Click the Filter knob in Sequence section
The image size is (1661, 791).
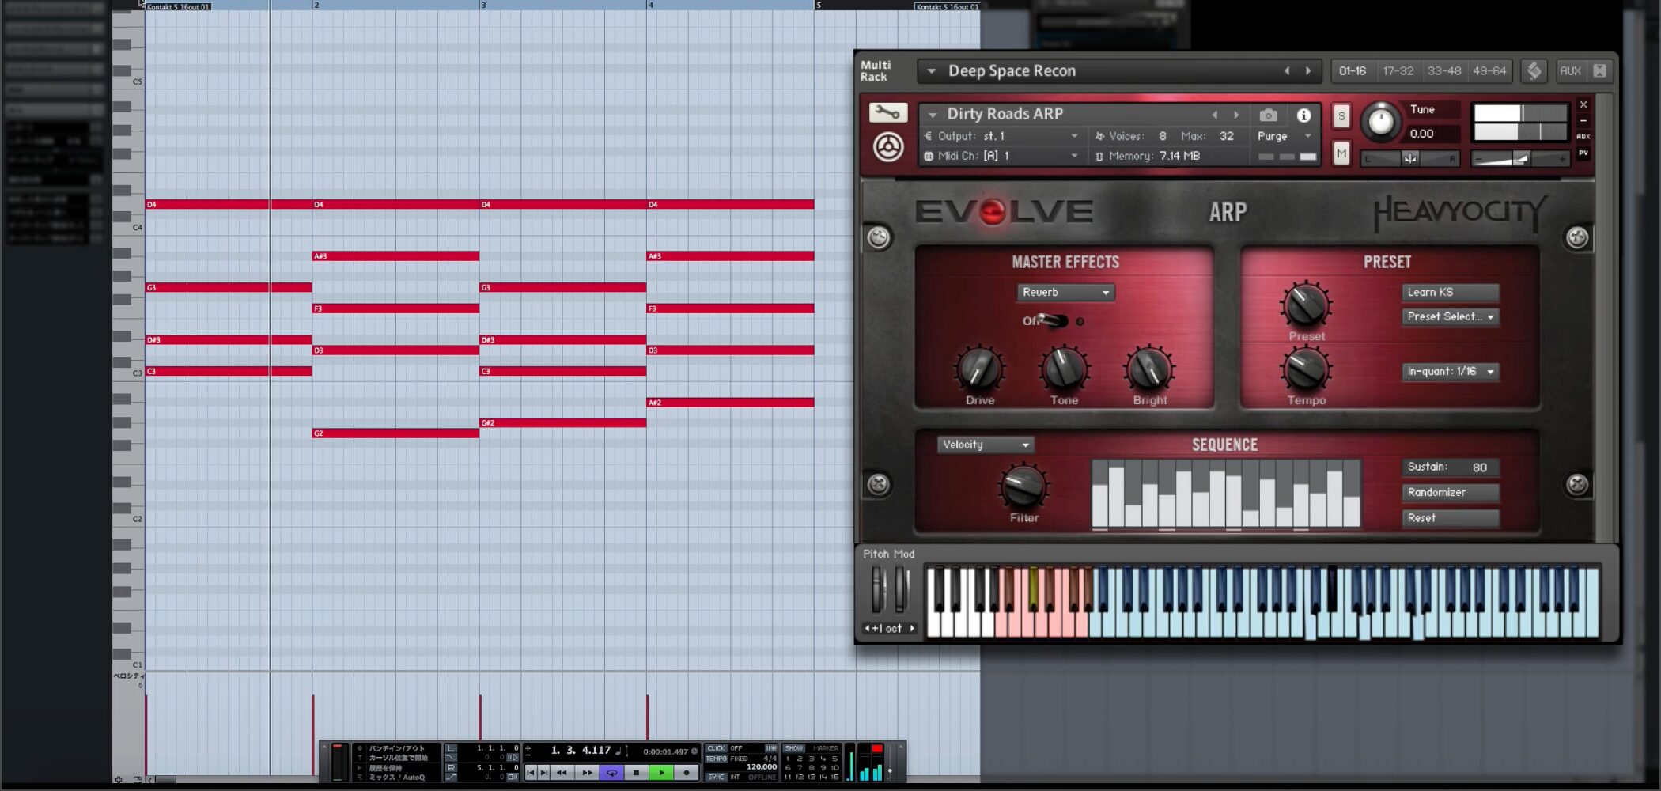point(1023,487)
